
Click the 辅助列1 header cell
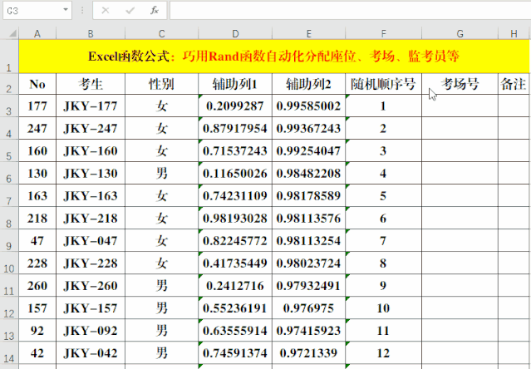click(235, 84)
